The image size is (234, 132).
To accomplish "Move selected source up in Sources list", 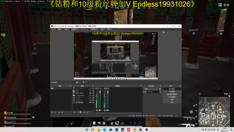I will (x=85, y=112).
